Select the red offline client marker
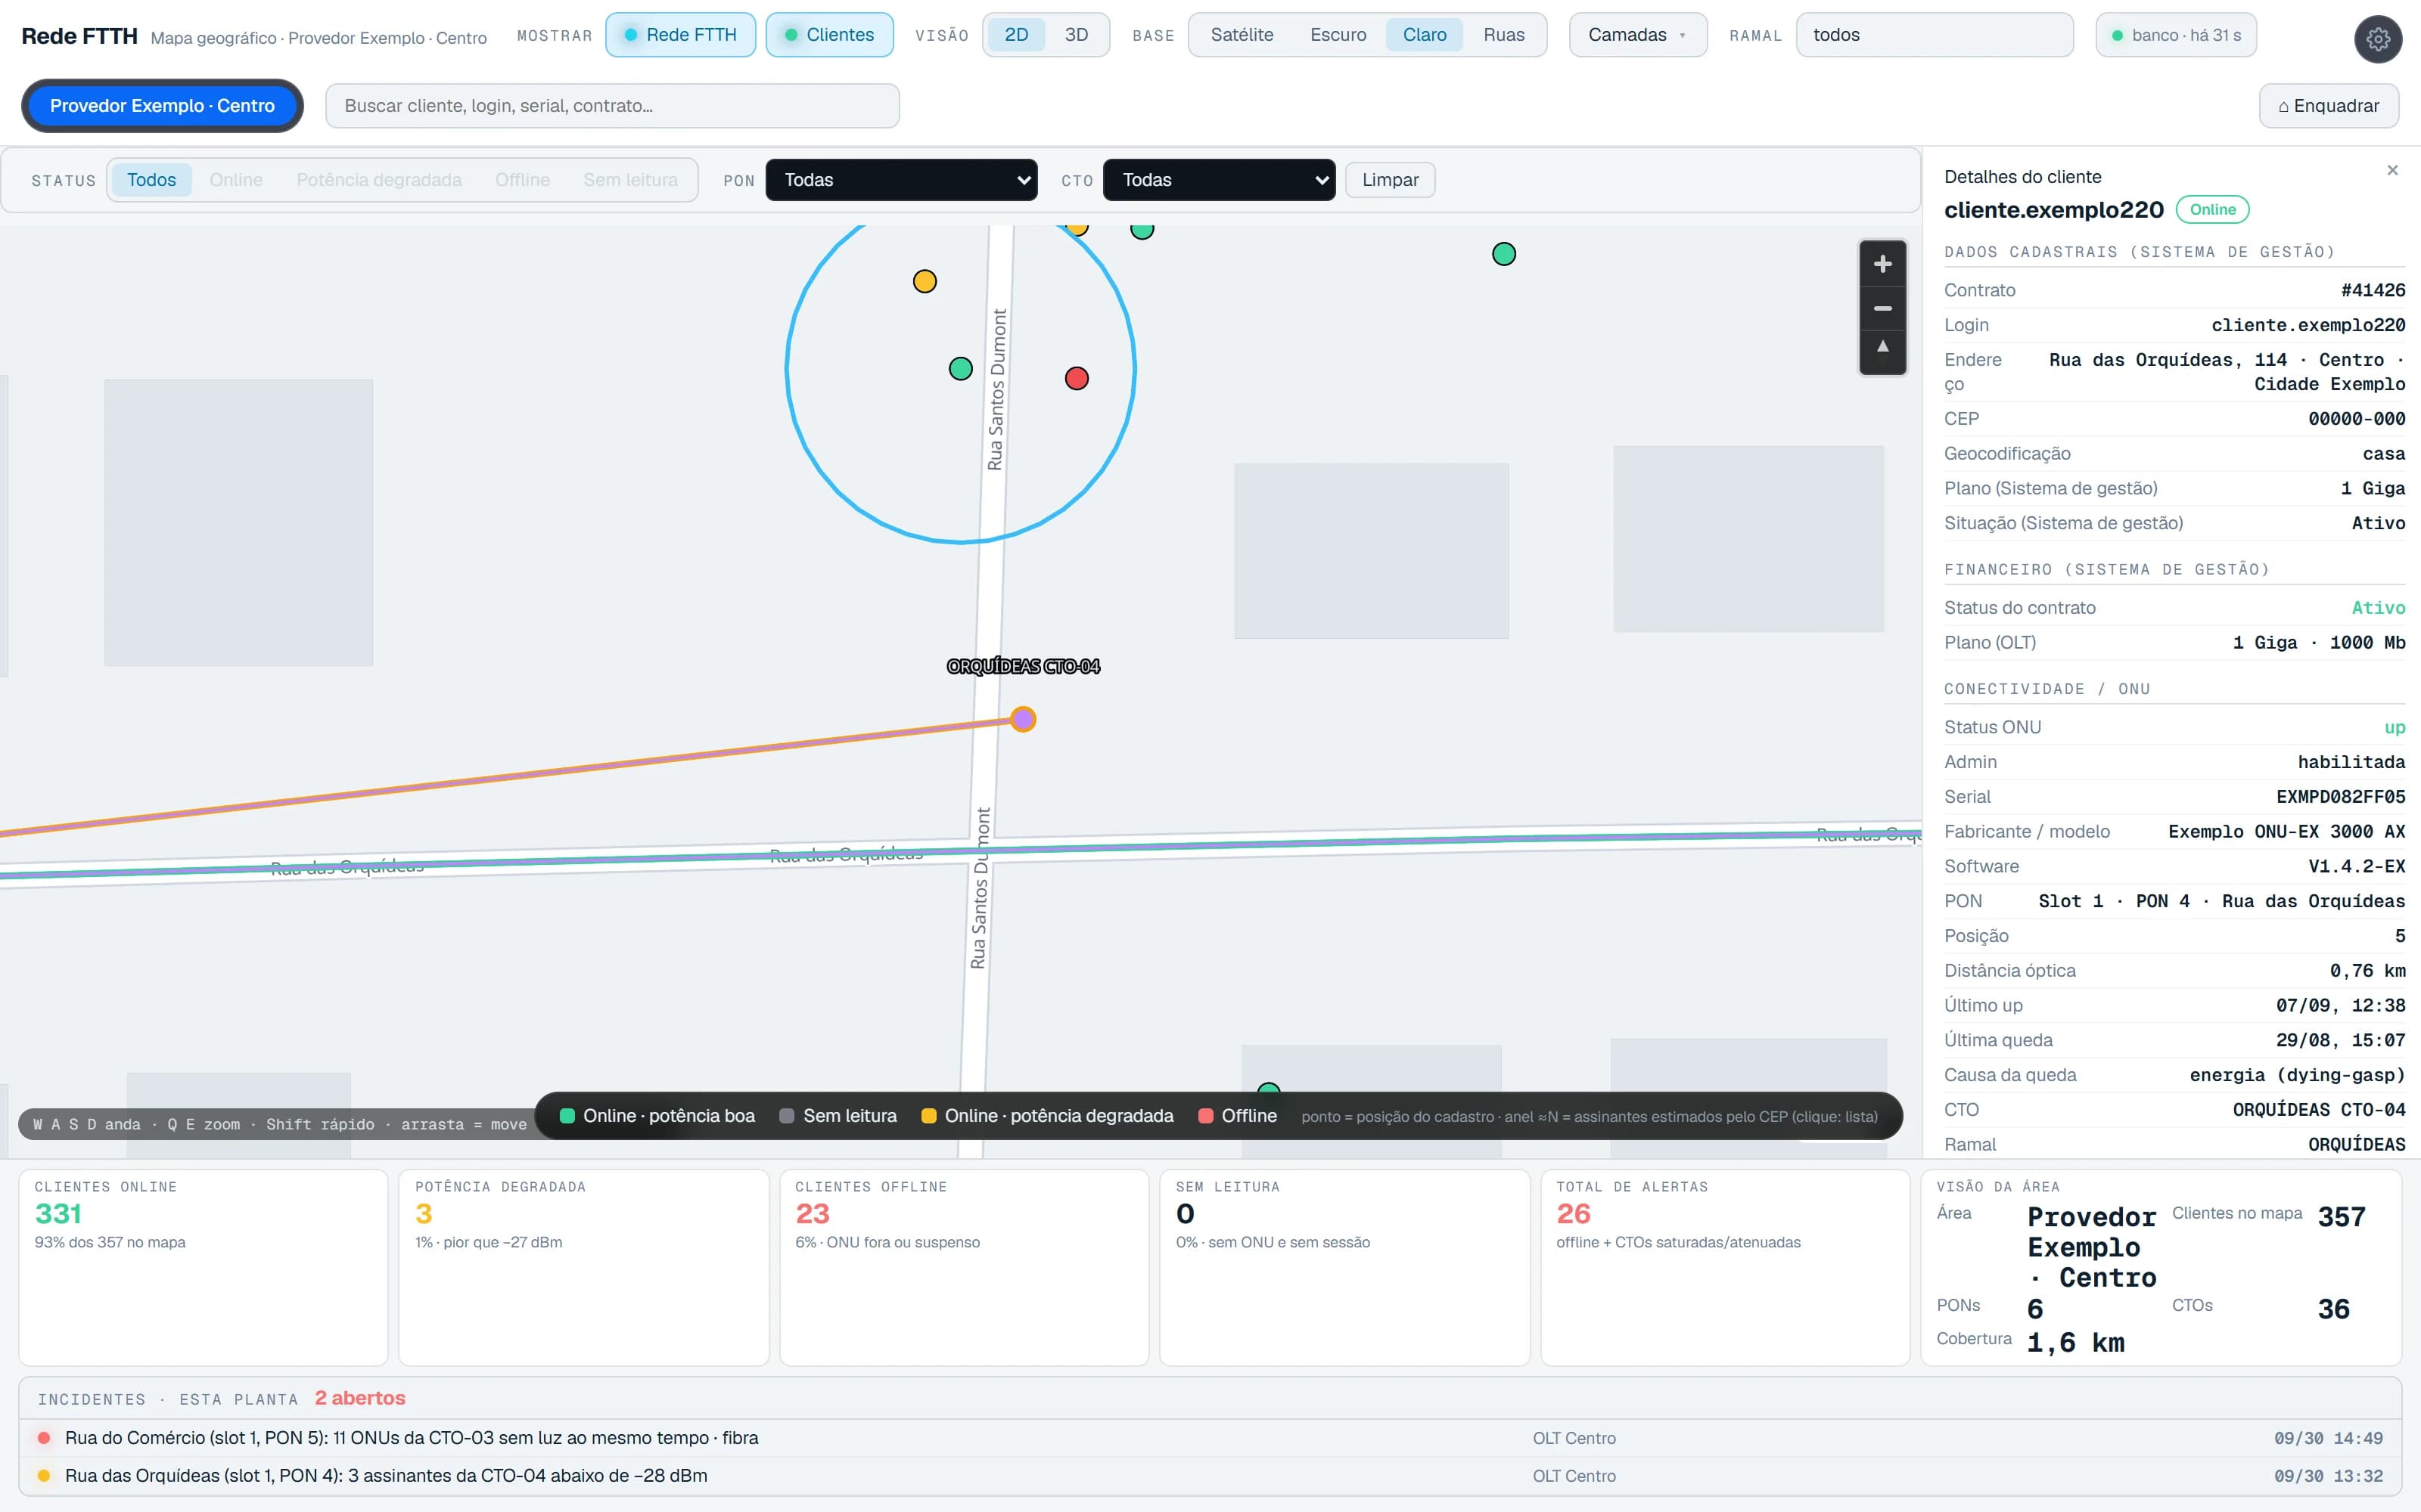 point(1077,378)
